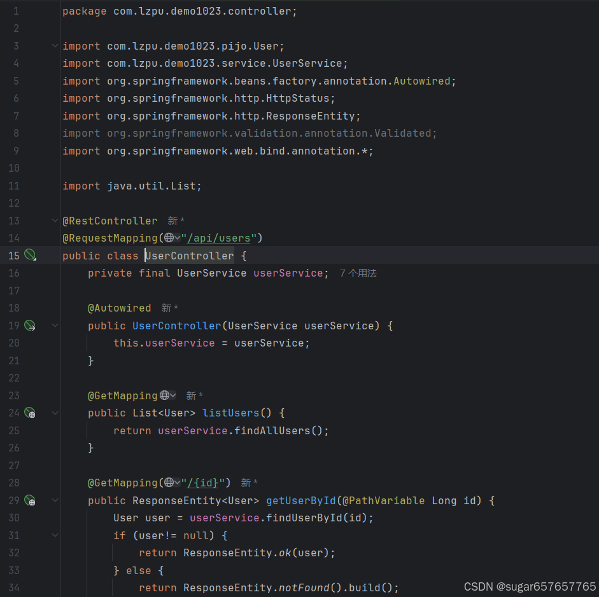
Task: Open the globe URL icon in @RequestMapping annotation
Action: pos(172,238)
